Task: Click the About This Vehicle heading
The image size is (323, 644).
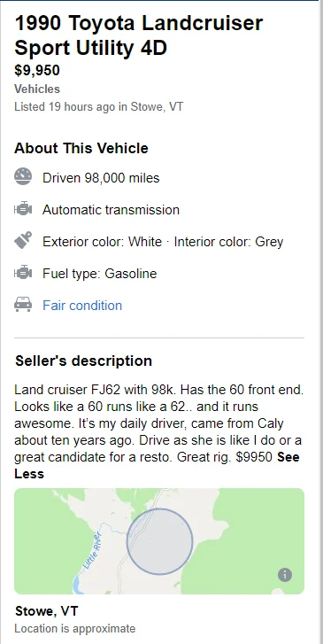Action: (x=81, y=148)
